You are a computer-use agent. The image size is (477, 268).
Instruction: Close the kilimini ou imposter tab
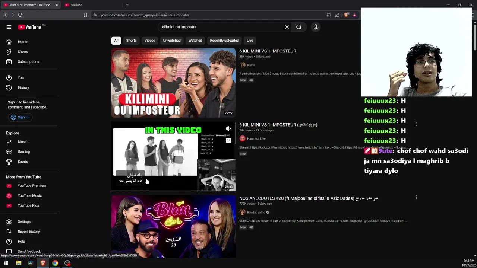pos(57,5)
